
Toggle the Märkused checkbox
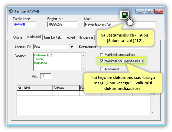[102, 69]
